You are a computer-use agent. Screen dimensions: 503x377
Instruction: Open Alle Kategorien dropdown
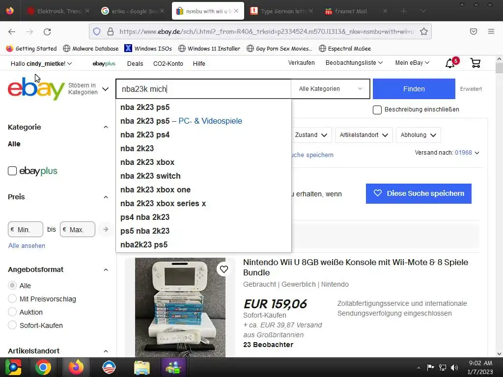(330, 89)
